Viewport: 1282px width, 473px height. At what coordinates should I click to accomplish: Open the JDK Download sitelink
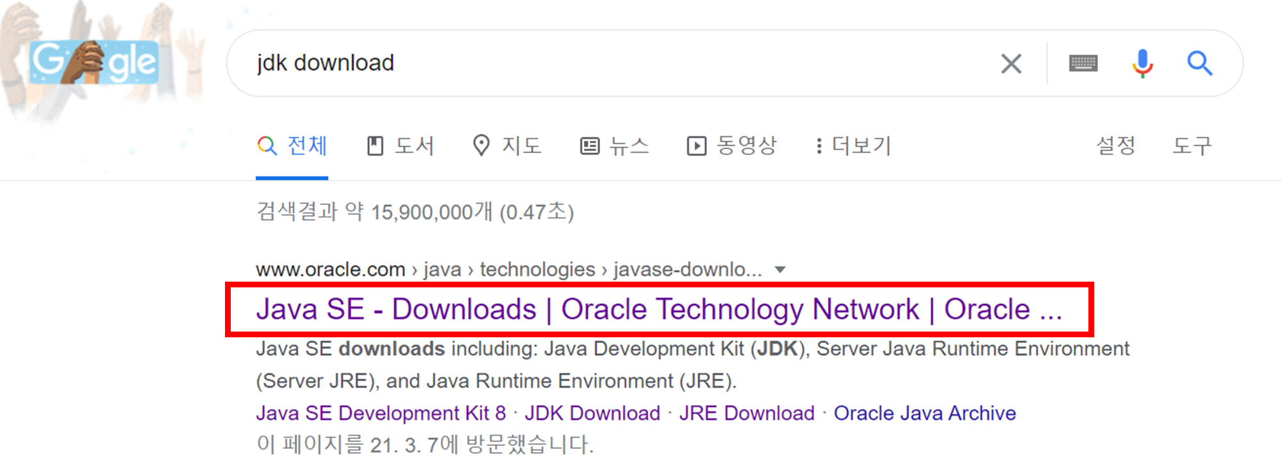pyautogui.click(x=592, y=413)
